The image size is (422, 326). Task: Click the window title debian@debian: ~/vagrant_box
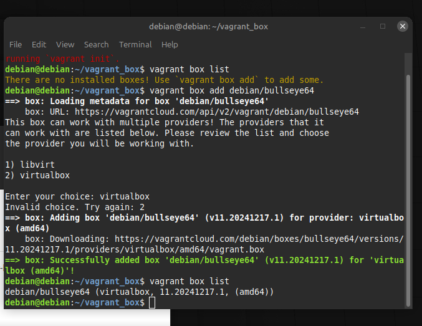208,26
